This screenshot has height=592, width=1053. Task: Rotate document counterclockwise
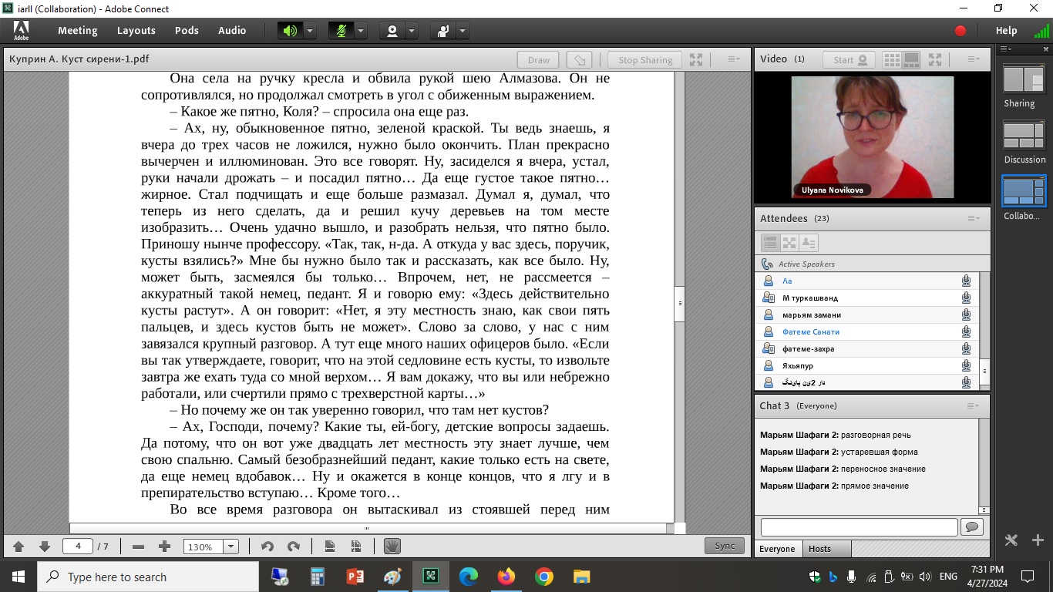click(267, 547)
